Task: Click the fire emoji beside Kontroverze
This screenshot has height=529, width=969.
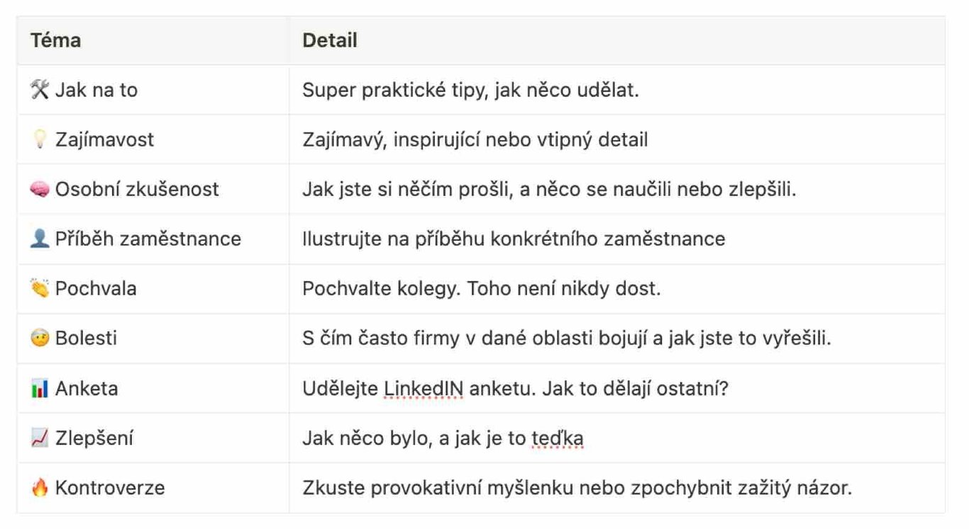Action: pyautogui.click(x=39, y=488)
